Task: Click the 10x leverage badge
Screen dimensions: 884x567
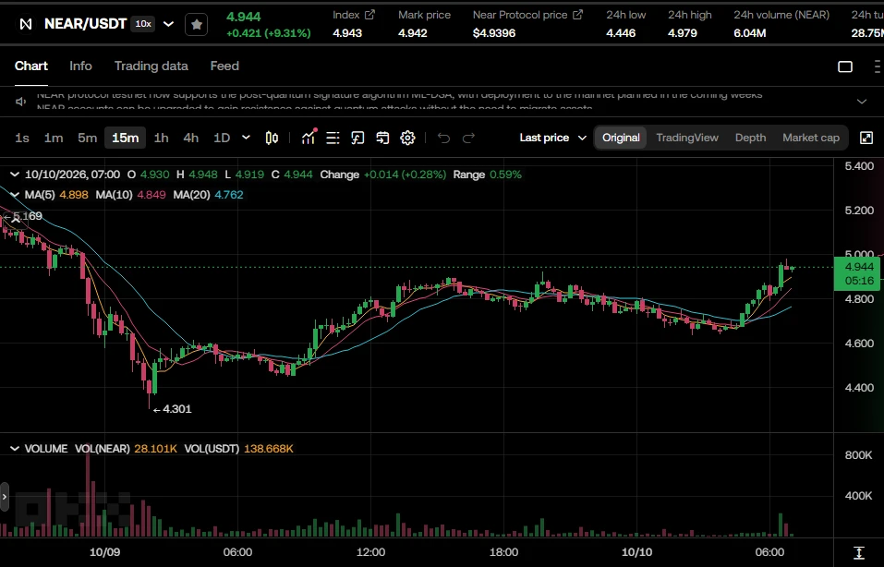Action: 143,24
